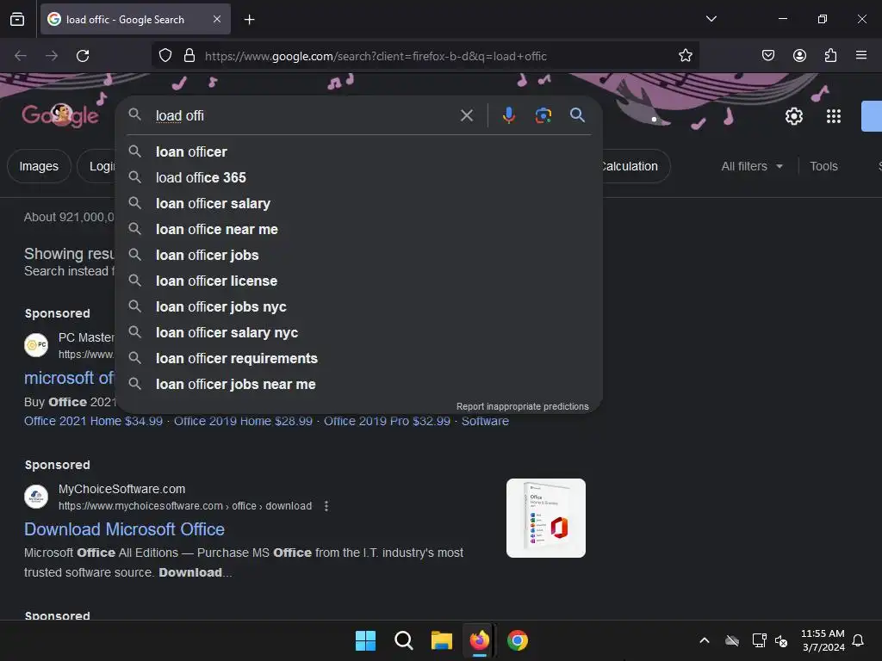This screenshot has height=661, width=882.
Task: Open Office 2019 Pro $32.99 link
Action: pos(387,421)
